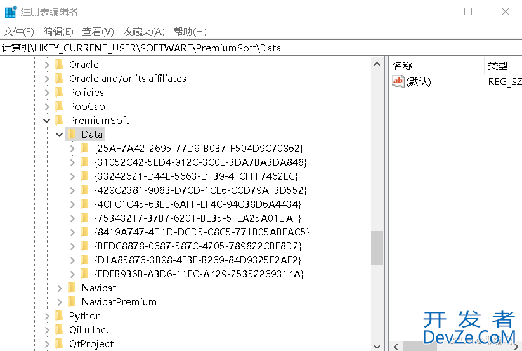Click the folder icon beside Oracle key

point(59,64)
